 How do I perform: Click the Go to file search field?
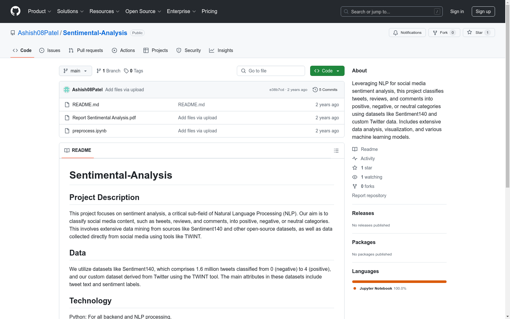tap(271, 71)
